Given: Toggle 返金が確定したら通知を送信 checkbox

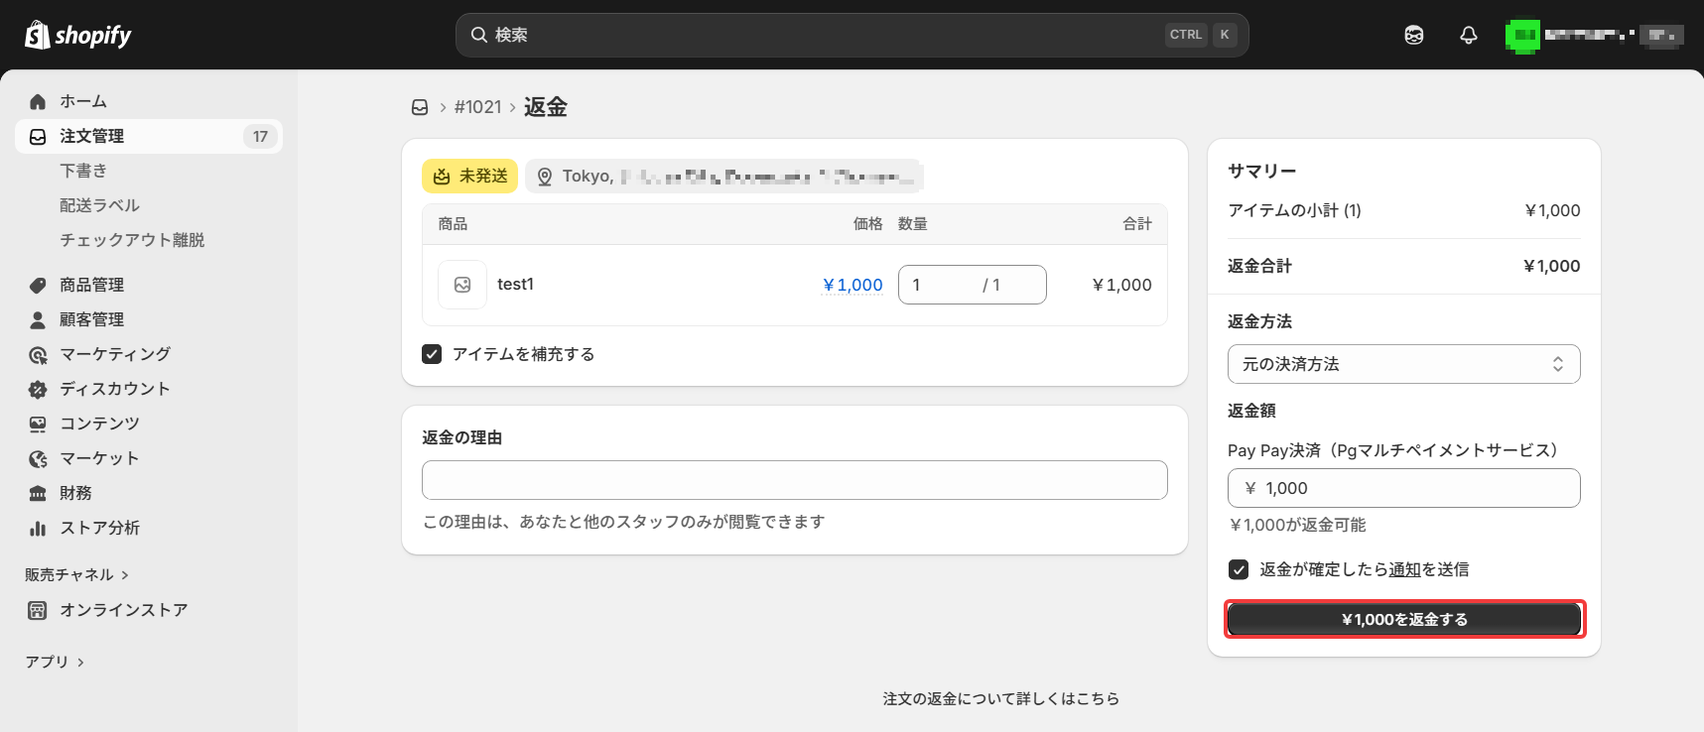Looking at the screenshot, I should (x=1239, y=569).
